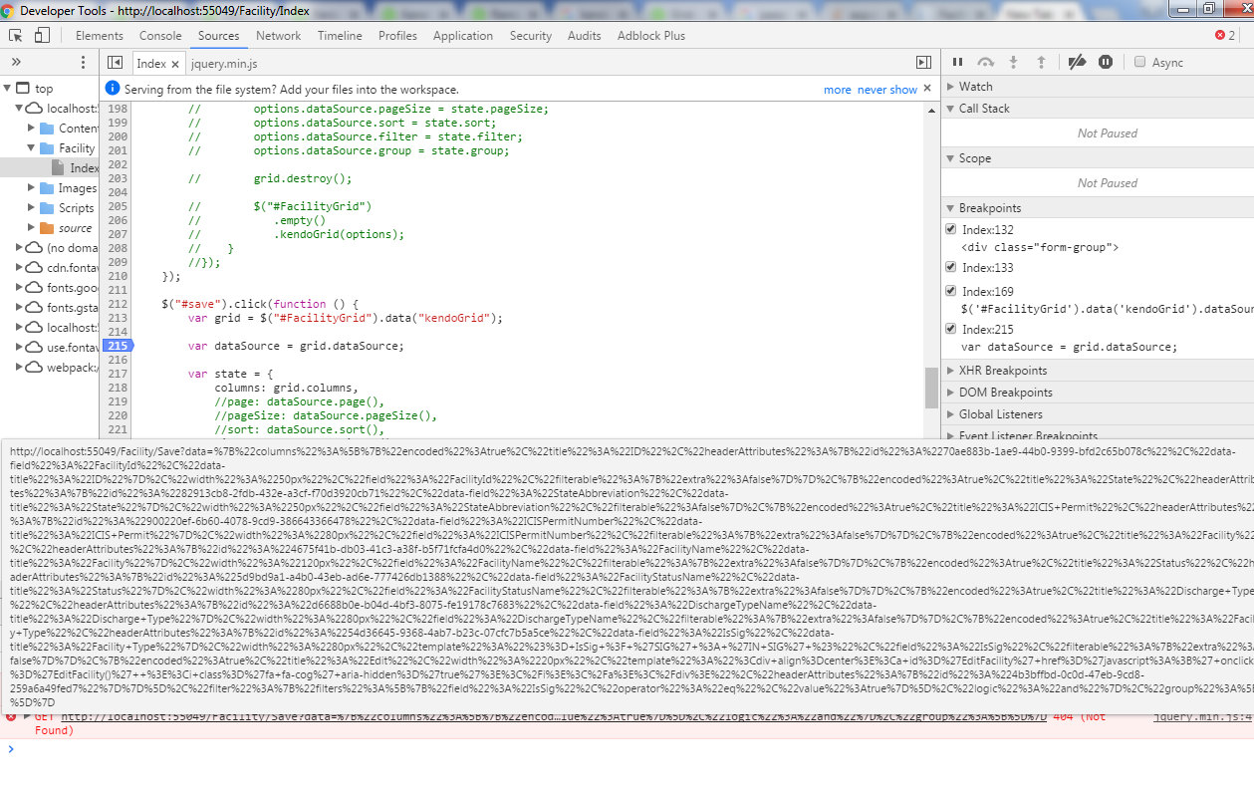Pause script execution button
Viewport: 1254px width, 794px height.
point(958,62)
